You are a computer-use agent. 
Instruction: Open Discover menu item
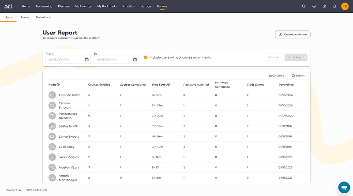(64, 6)
